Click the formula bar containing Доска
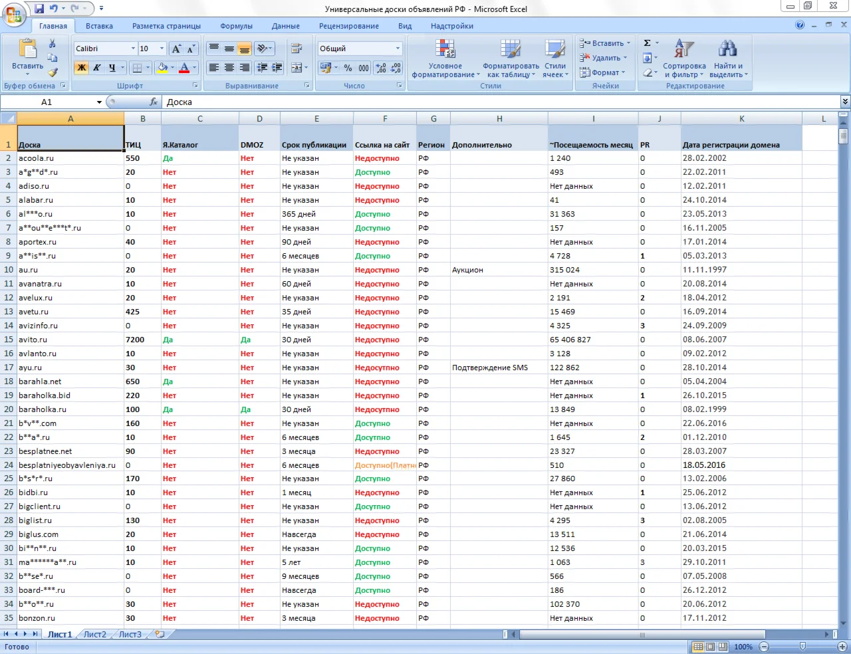The width and height of the screenshot is (851, 654). pyautogui.click(x=499, y=102)
